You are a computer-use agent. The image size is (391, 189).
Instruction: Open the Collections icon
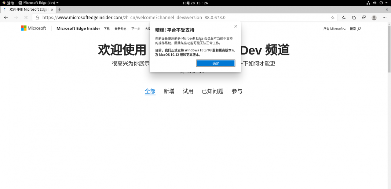[354, 18]
